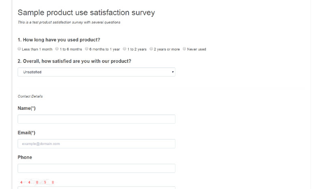Click the "Phone" field label
The image size is (324, 189).
pos(25,157)
